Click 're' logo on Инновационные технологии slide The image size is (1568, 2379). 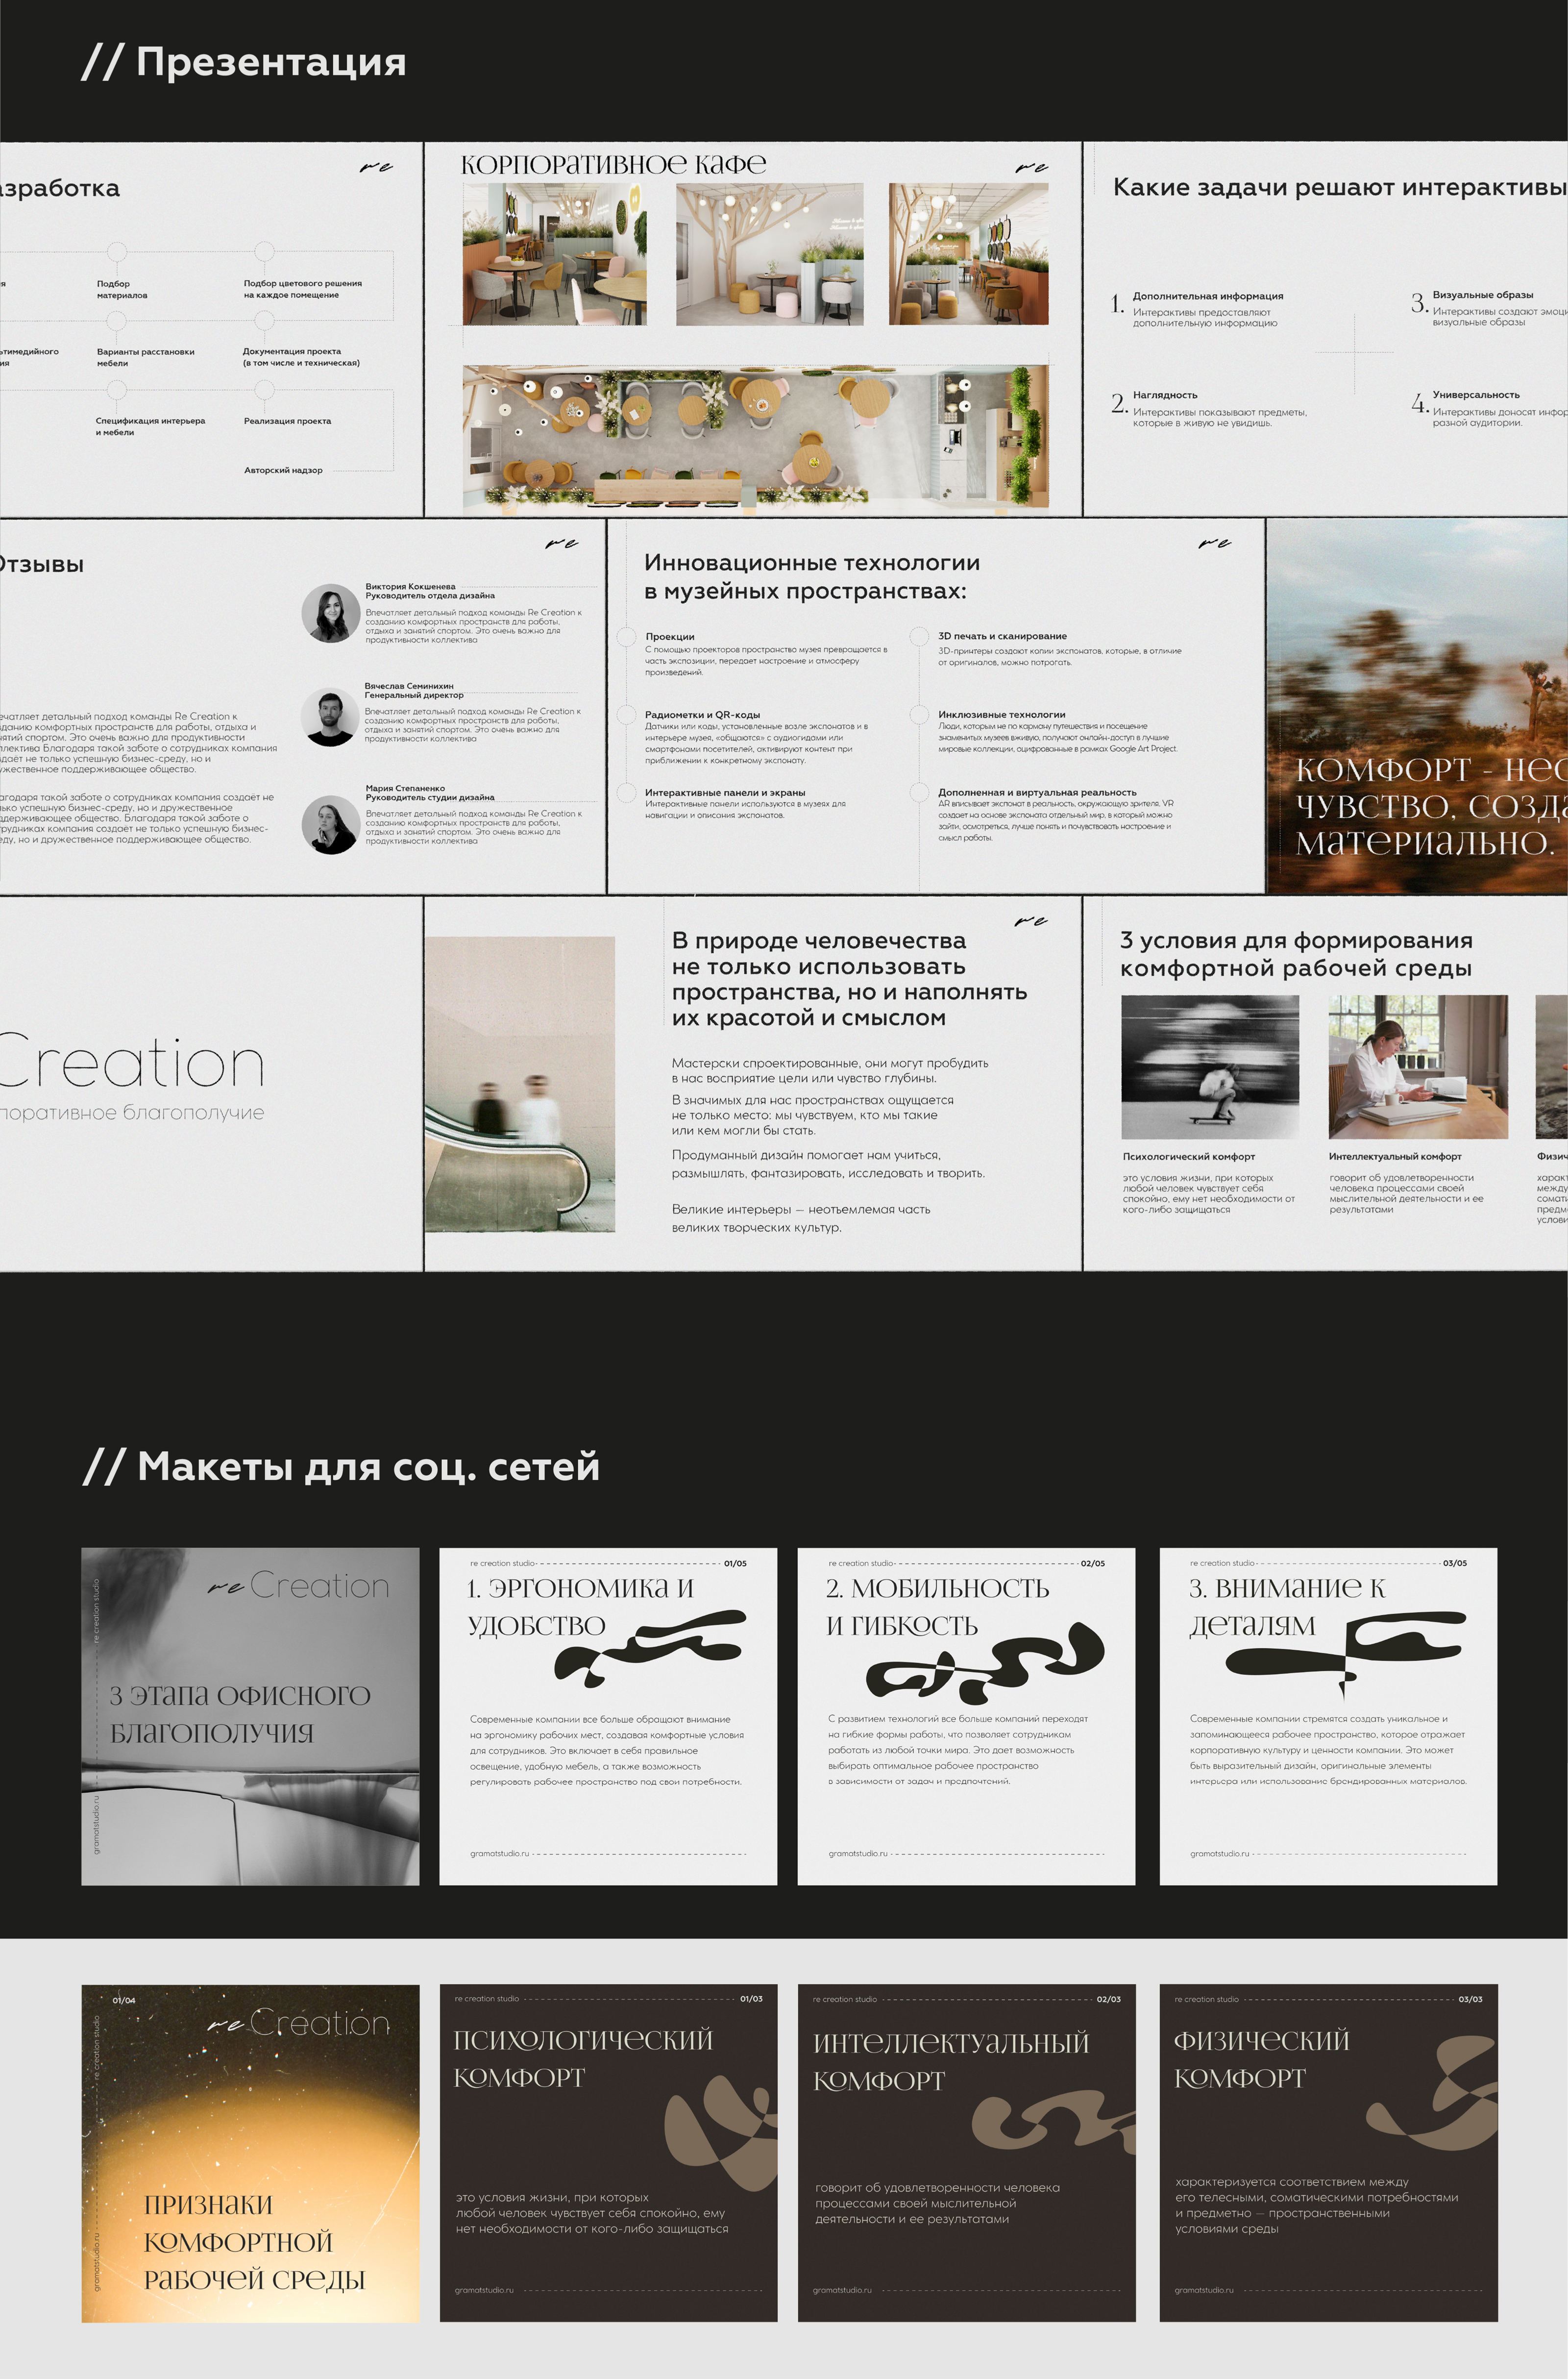(x=1214, y=544)
